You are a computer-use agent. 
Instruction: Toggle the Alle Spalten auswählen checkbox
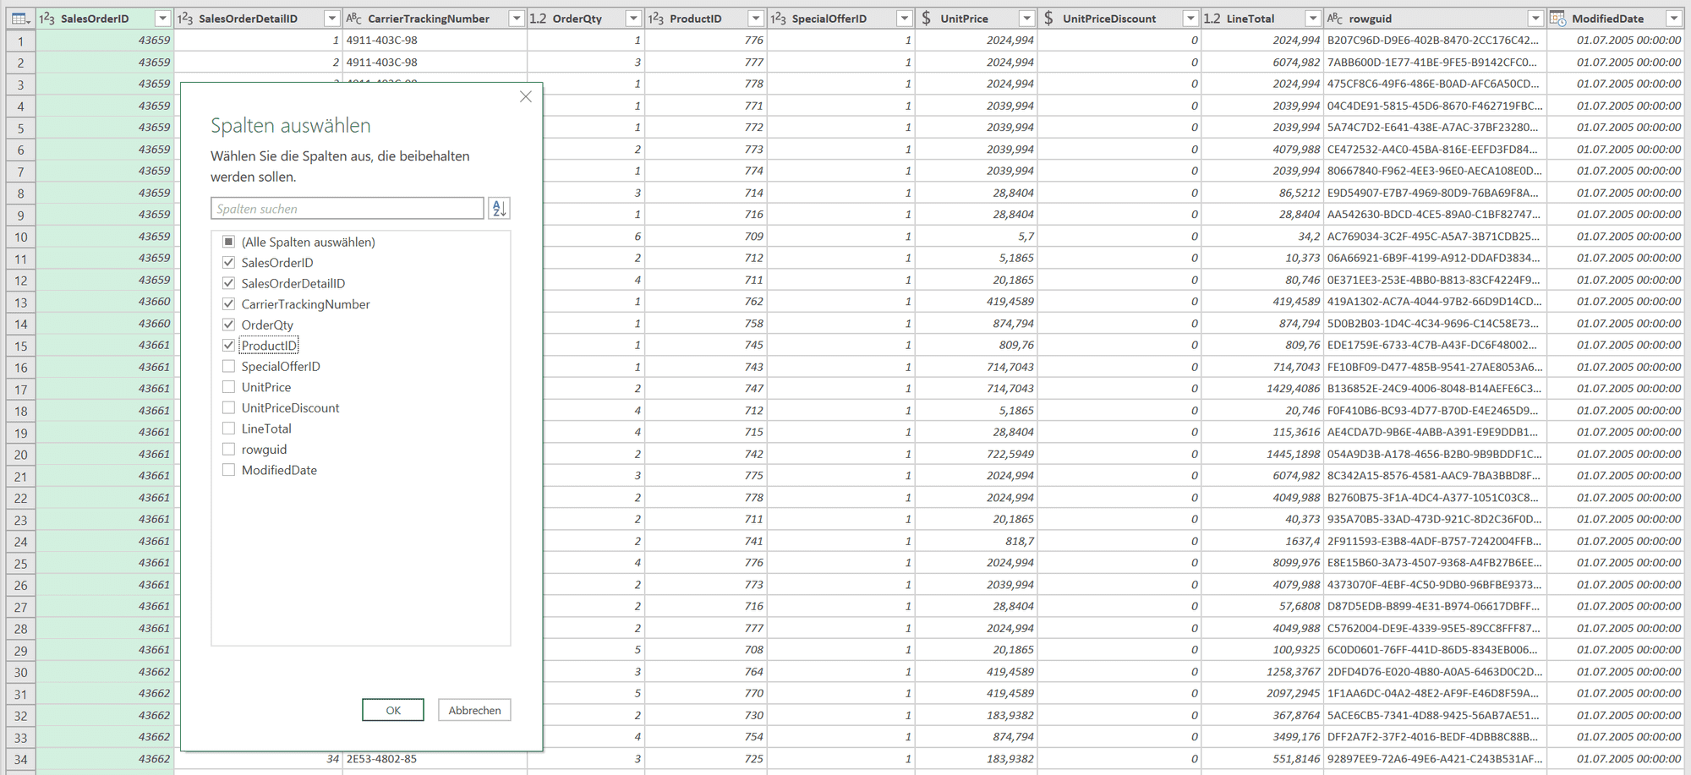pyautogui.click(x=228, y=242)
